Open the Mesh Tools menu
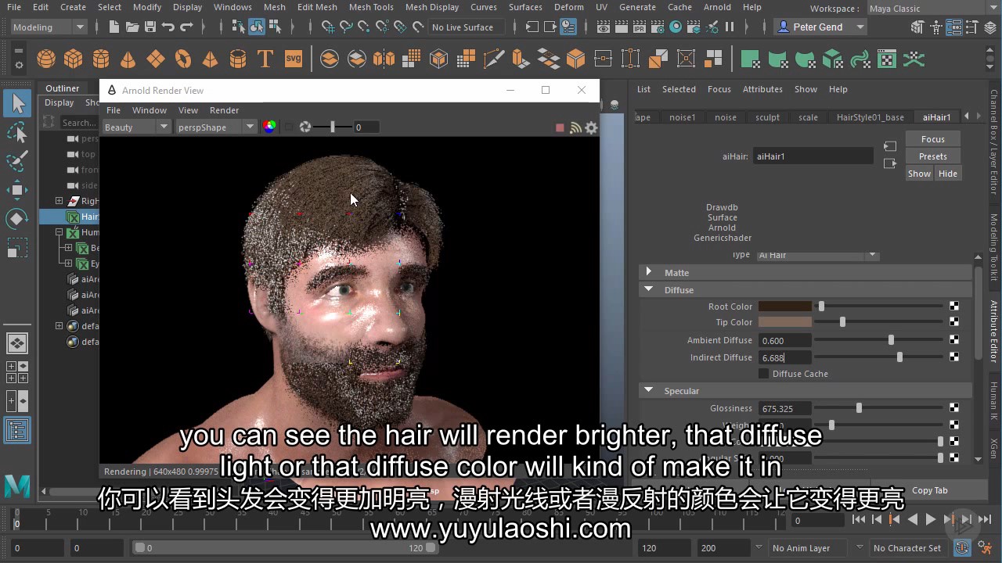This screenshot has height=563, width=1002. click(371, 7)
